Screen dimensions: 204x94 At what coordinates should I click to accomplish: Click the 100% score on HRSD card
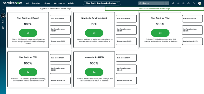point(94,63)
